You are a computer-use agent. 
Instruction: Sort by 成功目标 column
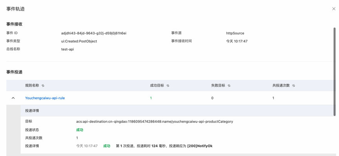168,86
